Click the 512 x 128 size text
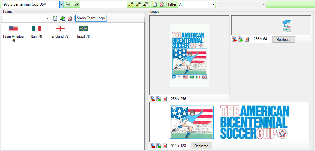 point(179,146)
